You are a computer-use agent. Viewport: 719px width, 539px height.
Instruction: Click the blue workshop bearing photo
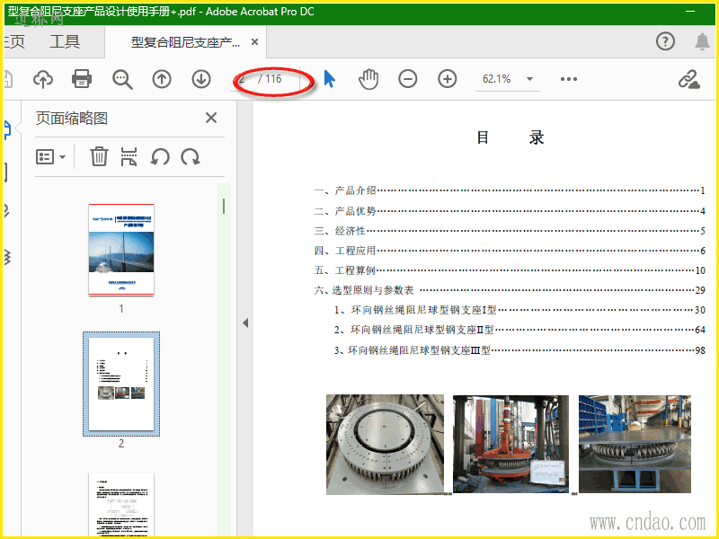[x=635, y=444]
